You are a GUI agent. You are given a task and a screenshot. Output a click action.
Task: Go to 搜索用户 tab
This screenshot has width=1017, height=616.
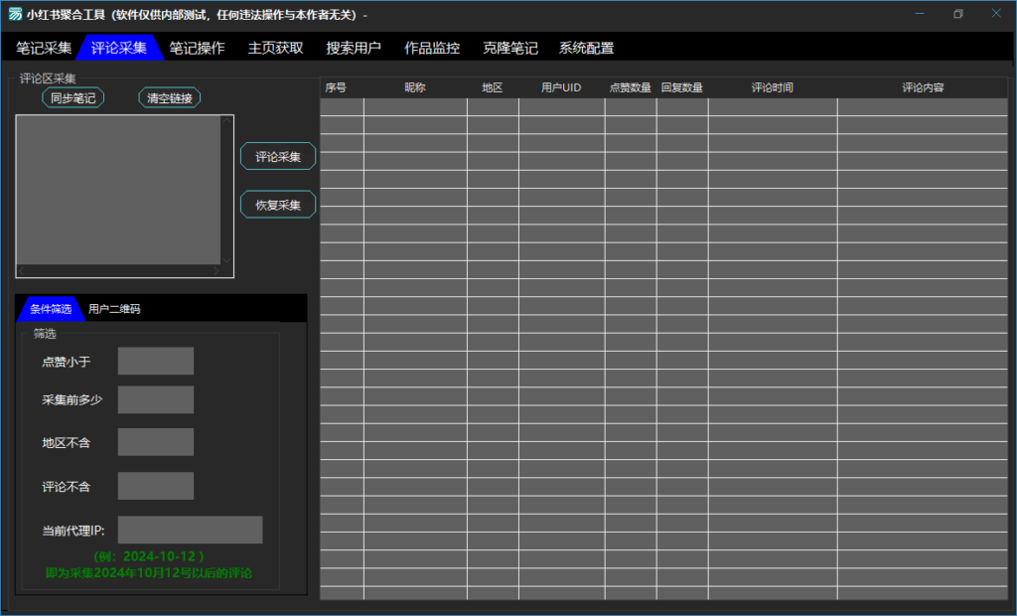(354, 48)
